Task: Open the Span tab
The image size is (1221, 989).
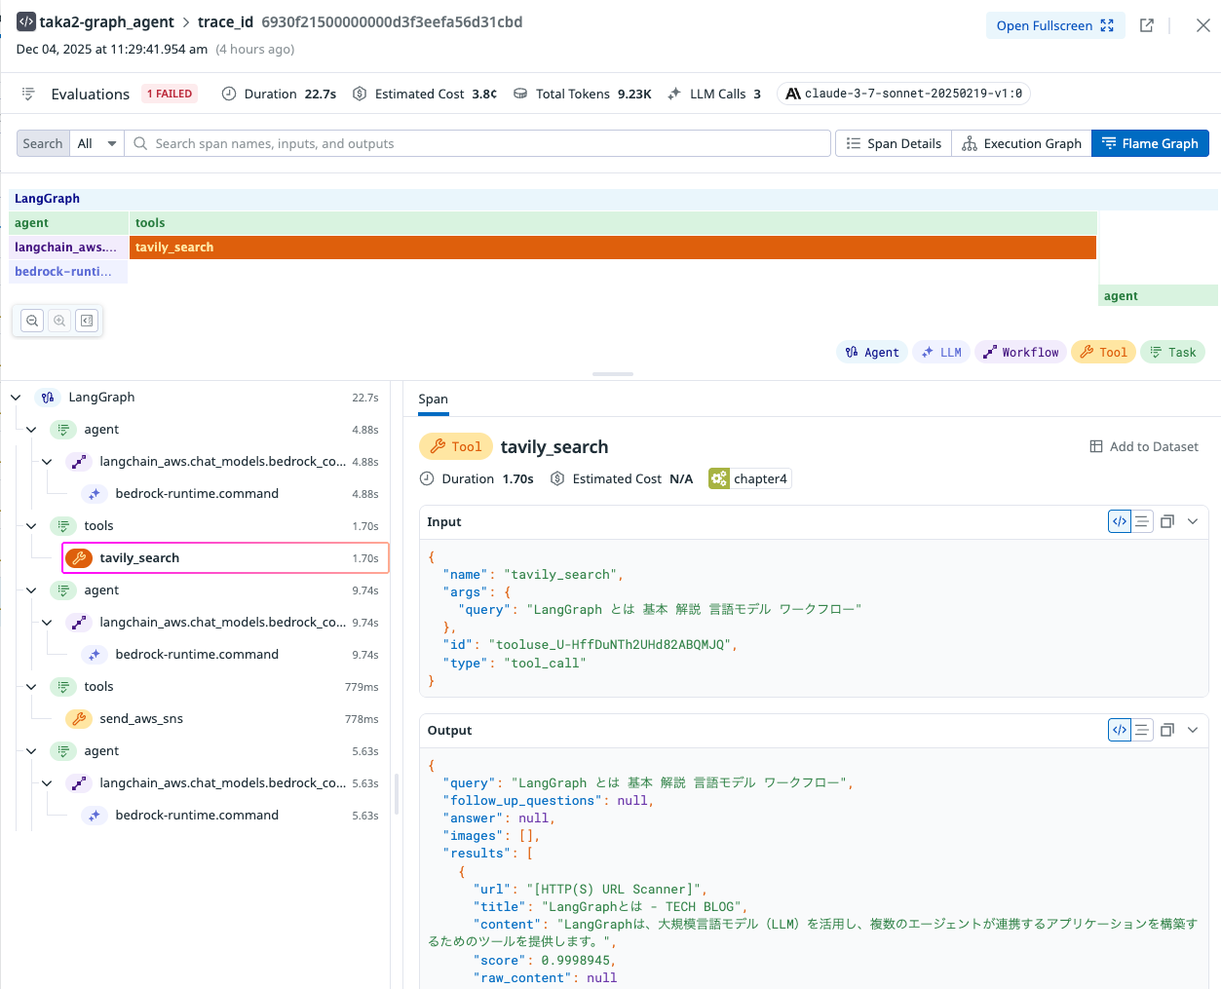Action: pyautogui.click(x=433, y=399)
